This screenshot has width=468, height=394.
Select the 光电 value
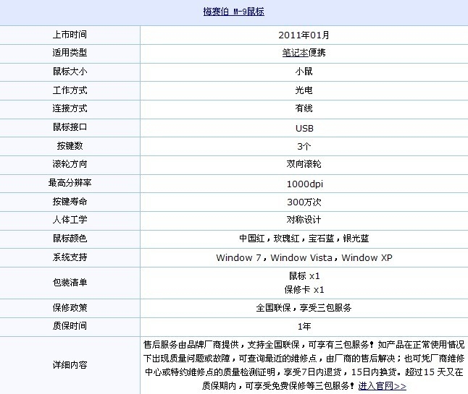point(304,90)
